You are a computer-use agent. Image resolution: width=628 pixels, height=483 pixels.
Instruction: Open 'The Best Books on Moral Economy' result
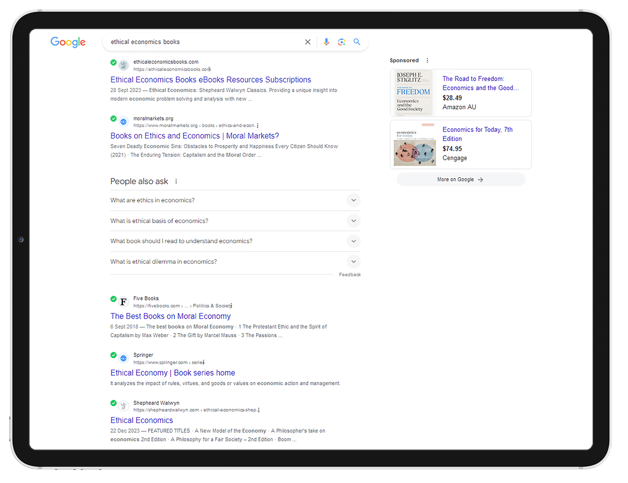(171, 316)
